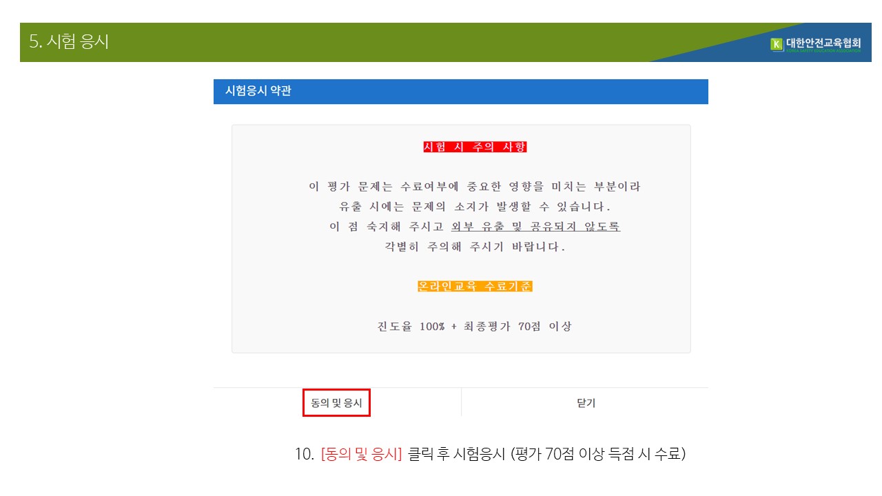This screenshot has height=496, width=882.
Task: Click the 이 점 숙지해 주시고 text
Action: (386, 227)
